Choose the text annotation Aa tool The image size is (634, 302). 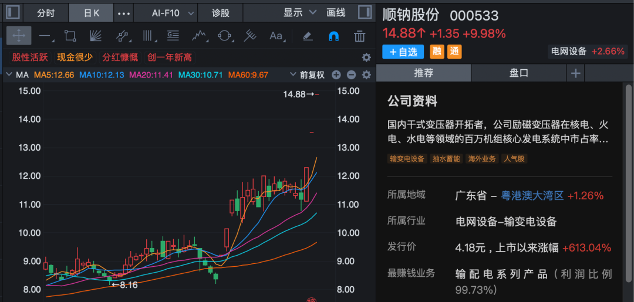click(276, 36)
